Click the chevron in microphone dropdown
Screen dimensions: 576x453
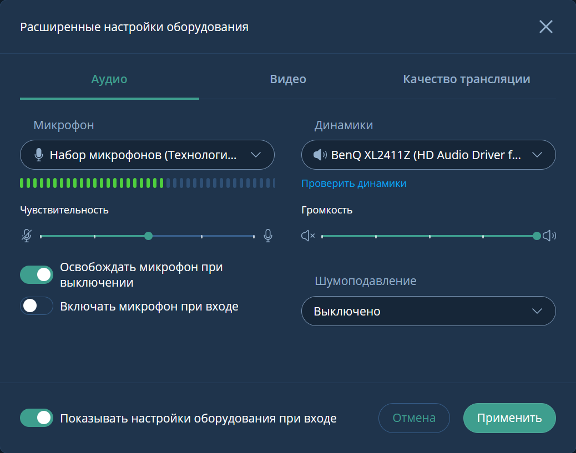pos(256,155)
